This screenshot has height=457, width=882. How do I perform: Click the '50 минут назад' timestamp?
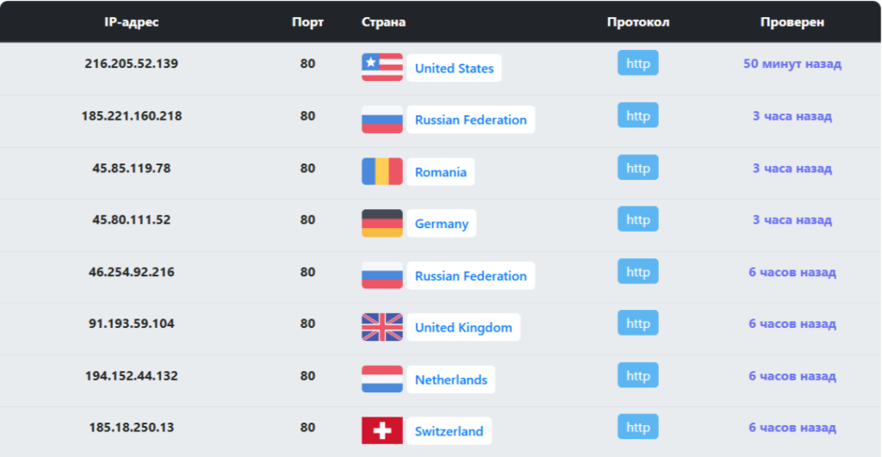[x=792, y=64]
